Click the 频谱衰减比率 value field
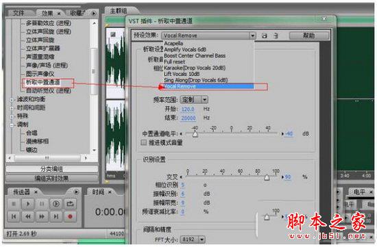The width and height of the screenshot is (377, 247). point(183,211)
